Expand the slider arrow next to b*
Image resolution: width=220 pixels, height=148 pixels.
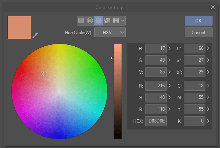click(x=208, y=72)
